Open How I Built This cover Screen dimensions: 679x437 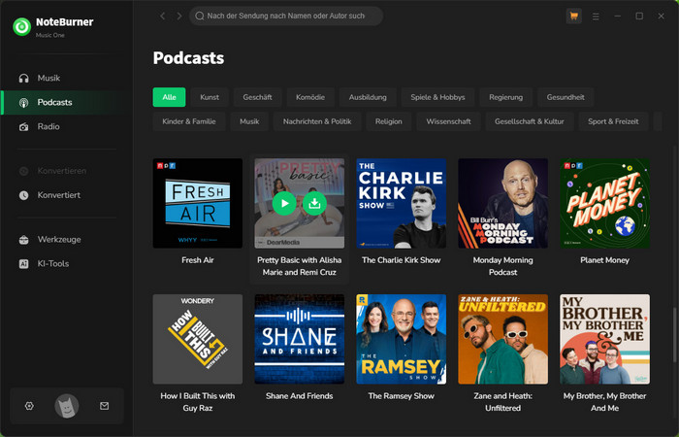[x=198, y=339]
